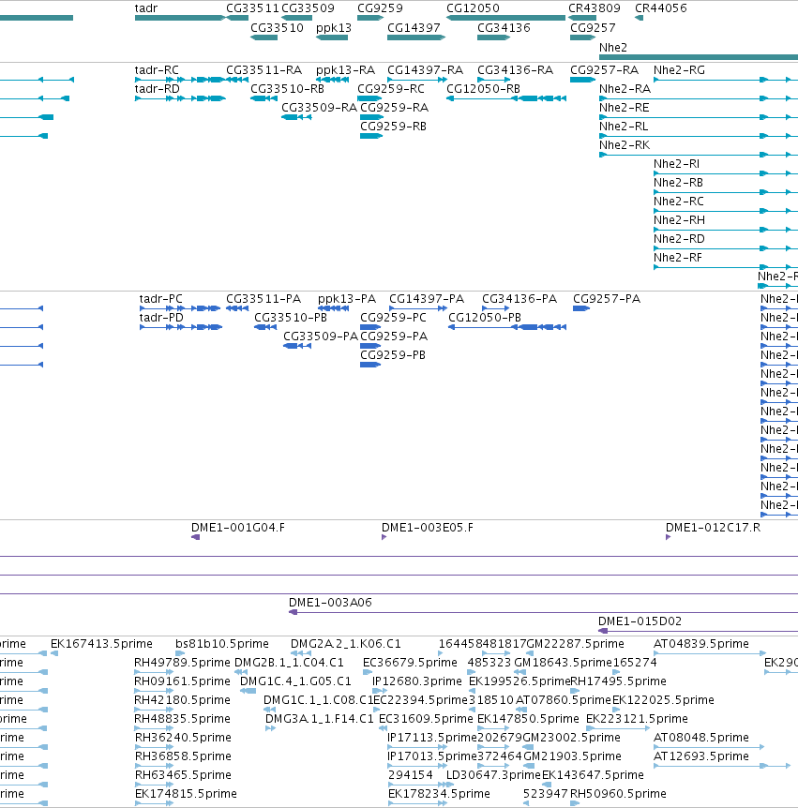
Task: Click transcript CG34136-RA
Action: point(515,70)
